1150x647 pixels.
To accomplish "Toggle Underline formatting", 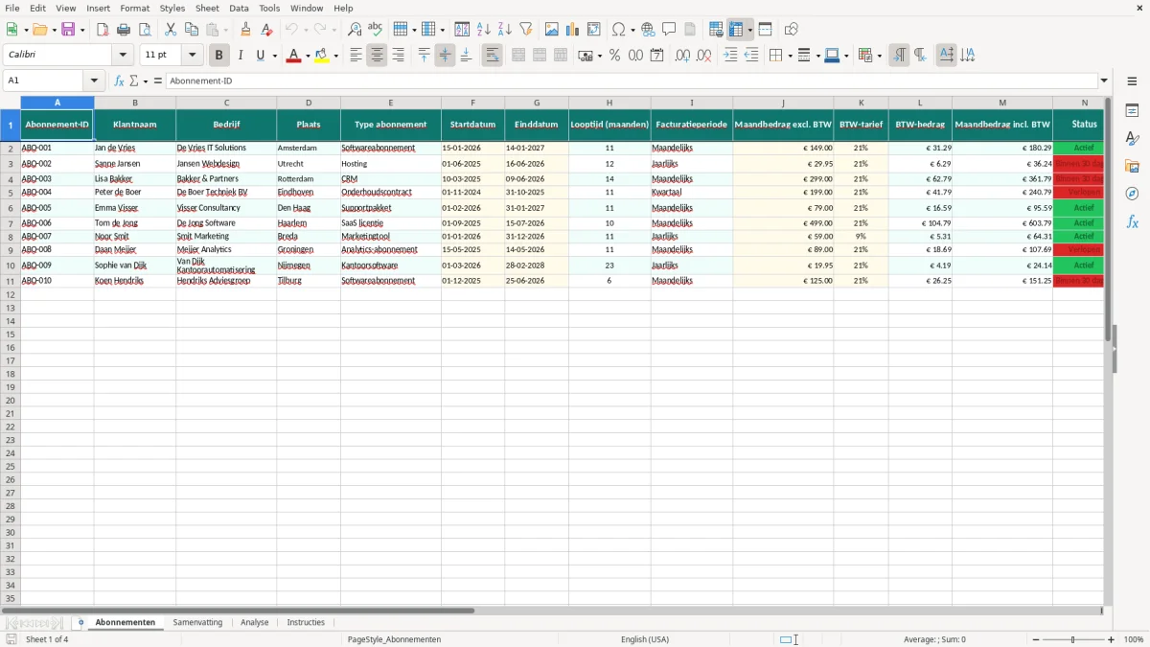I will (x=260, y=56).
